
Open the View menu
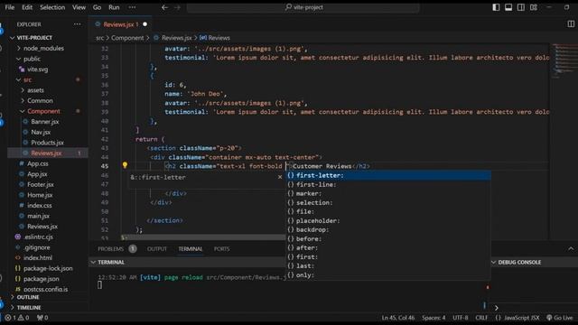[79, 7]
